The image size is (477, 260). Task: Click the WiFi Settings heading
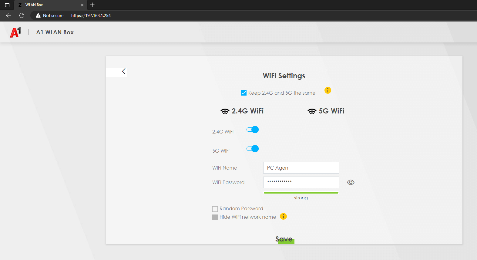tap(284, 76)
